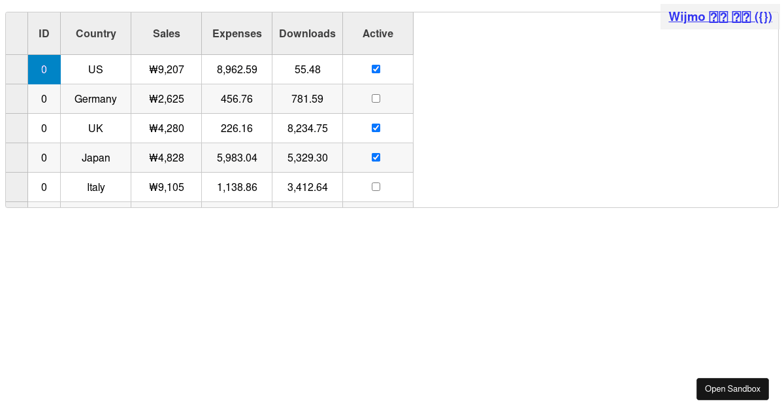Click the Downloads cell 5,329.30

click(308, 158)
